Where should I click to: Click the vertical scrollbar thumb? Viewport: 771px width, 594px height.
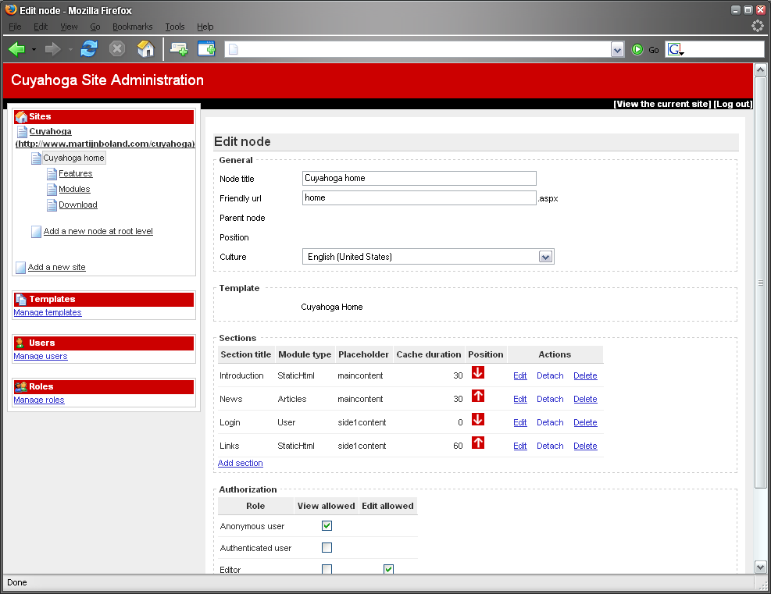pyautogui.click(x=760, y=283)
